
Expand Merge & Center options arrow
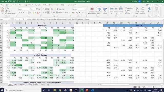pos(69,13)
